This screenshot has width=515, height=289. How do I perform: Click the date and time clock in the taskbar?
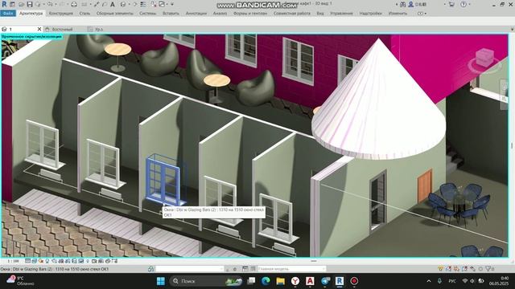coord(499,281)
